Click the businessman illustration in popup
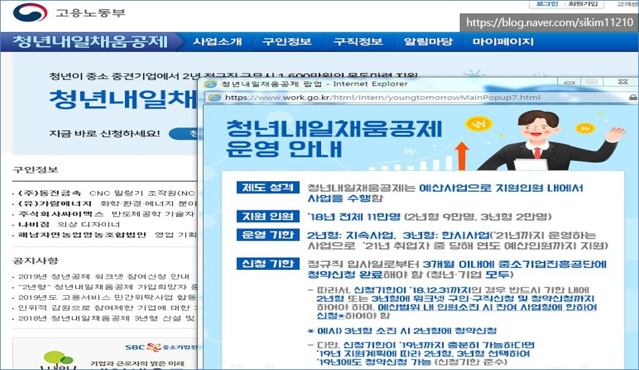 point(550,140)
